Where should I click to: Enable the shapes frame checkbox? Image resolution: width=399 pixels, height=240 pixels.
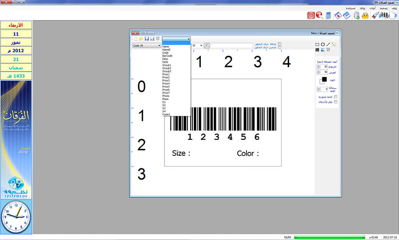(336, 102)
